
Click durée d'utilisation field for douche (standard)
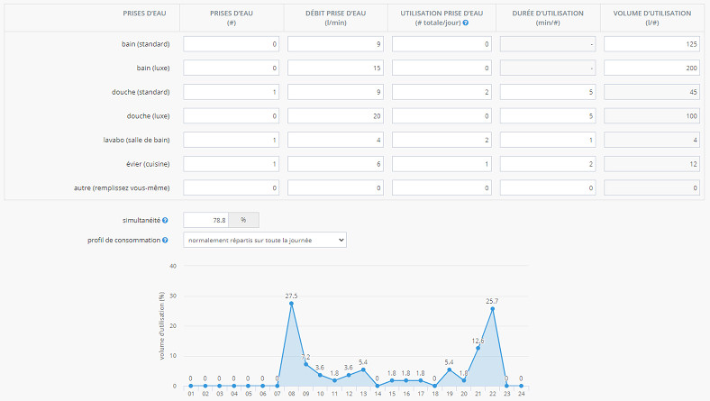[x=545, y=91]
